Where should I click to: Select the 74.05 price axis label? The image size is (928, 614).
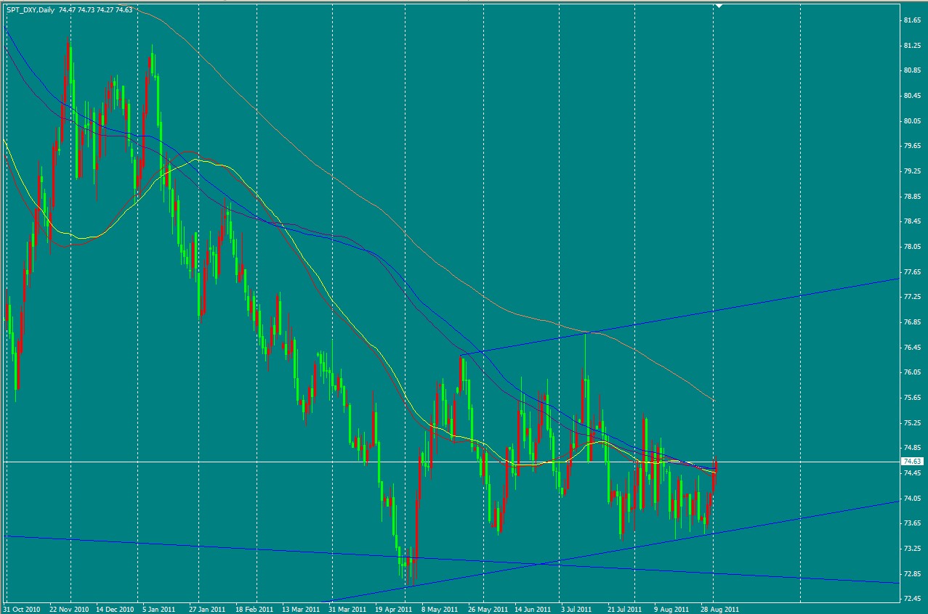click(x=912, y=499)
